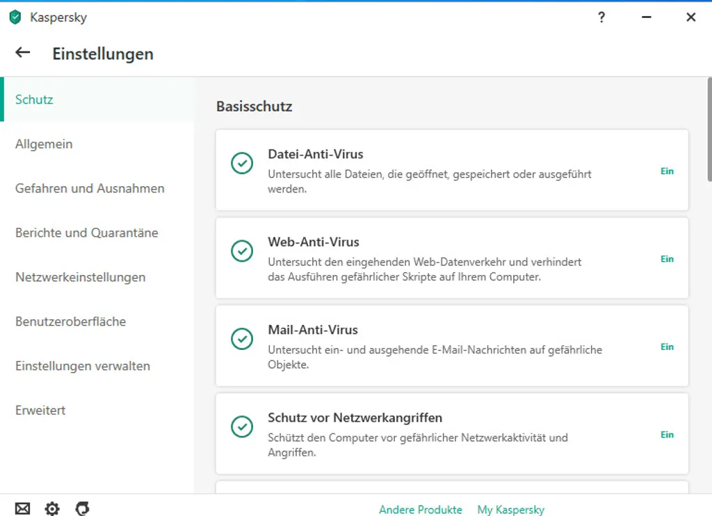Open Mail-Anti-Virus component settings
Screen dimensions: 712x516
pyautogui.click(x=452, y=346)
